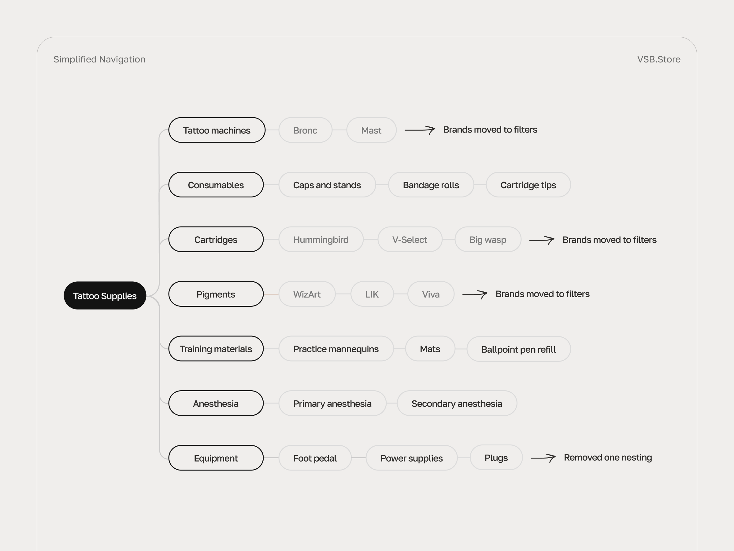Click the arrow after Plugs
Screen dimensions: 734x551
click(x=543, y=458)
